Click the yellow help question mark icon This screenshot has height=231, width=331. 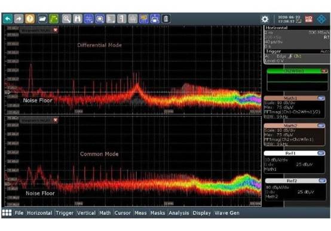point(30,19)
